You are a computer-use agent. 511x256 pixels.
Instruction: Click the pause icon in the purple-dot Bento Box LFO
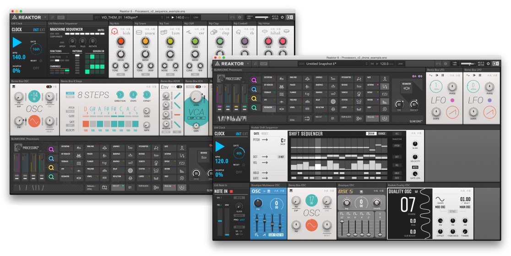(x=479, y=75)
